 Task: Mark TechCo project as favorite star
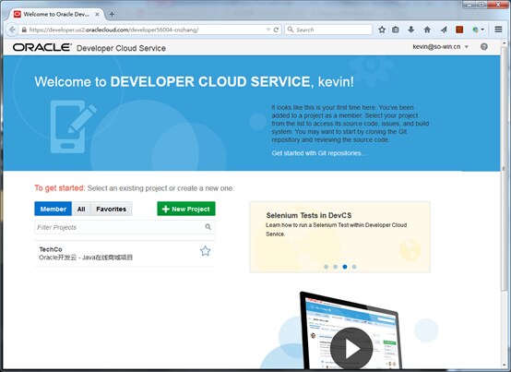(206, 251)
